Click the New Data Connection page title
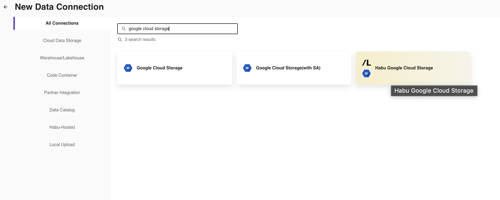 pos(59,7)
